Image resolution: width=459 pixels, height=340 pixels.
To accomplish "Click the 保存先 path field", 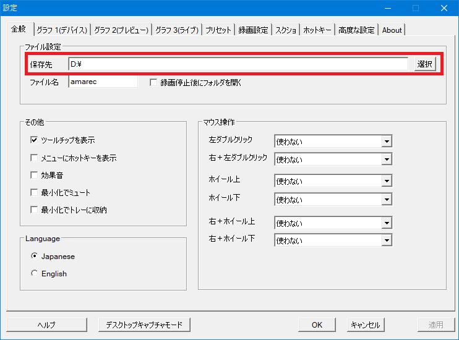I will pyautogui.click(x=238, y=64).
